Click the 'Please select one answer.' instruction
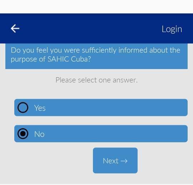 pos(96,80)
